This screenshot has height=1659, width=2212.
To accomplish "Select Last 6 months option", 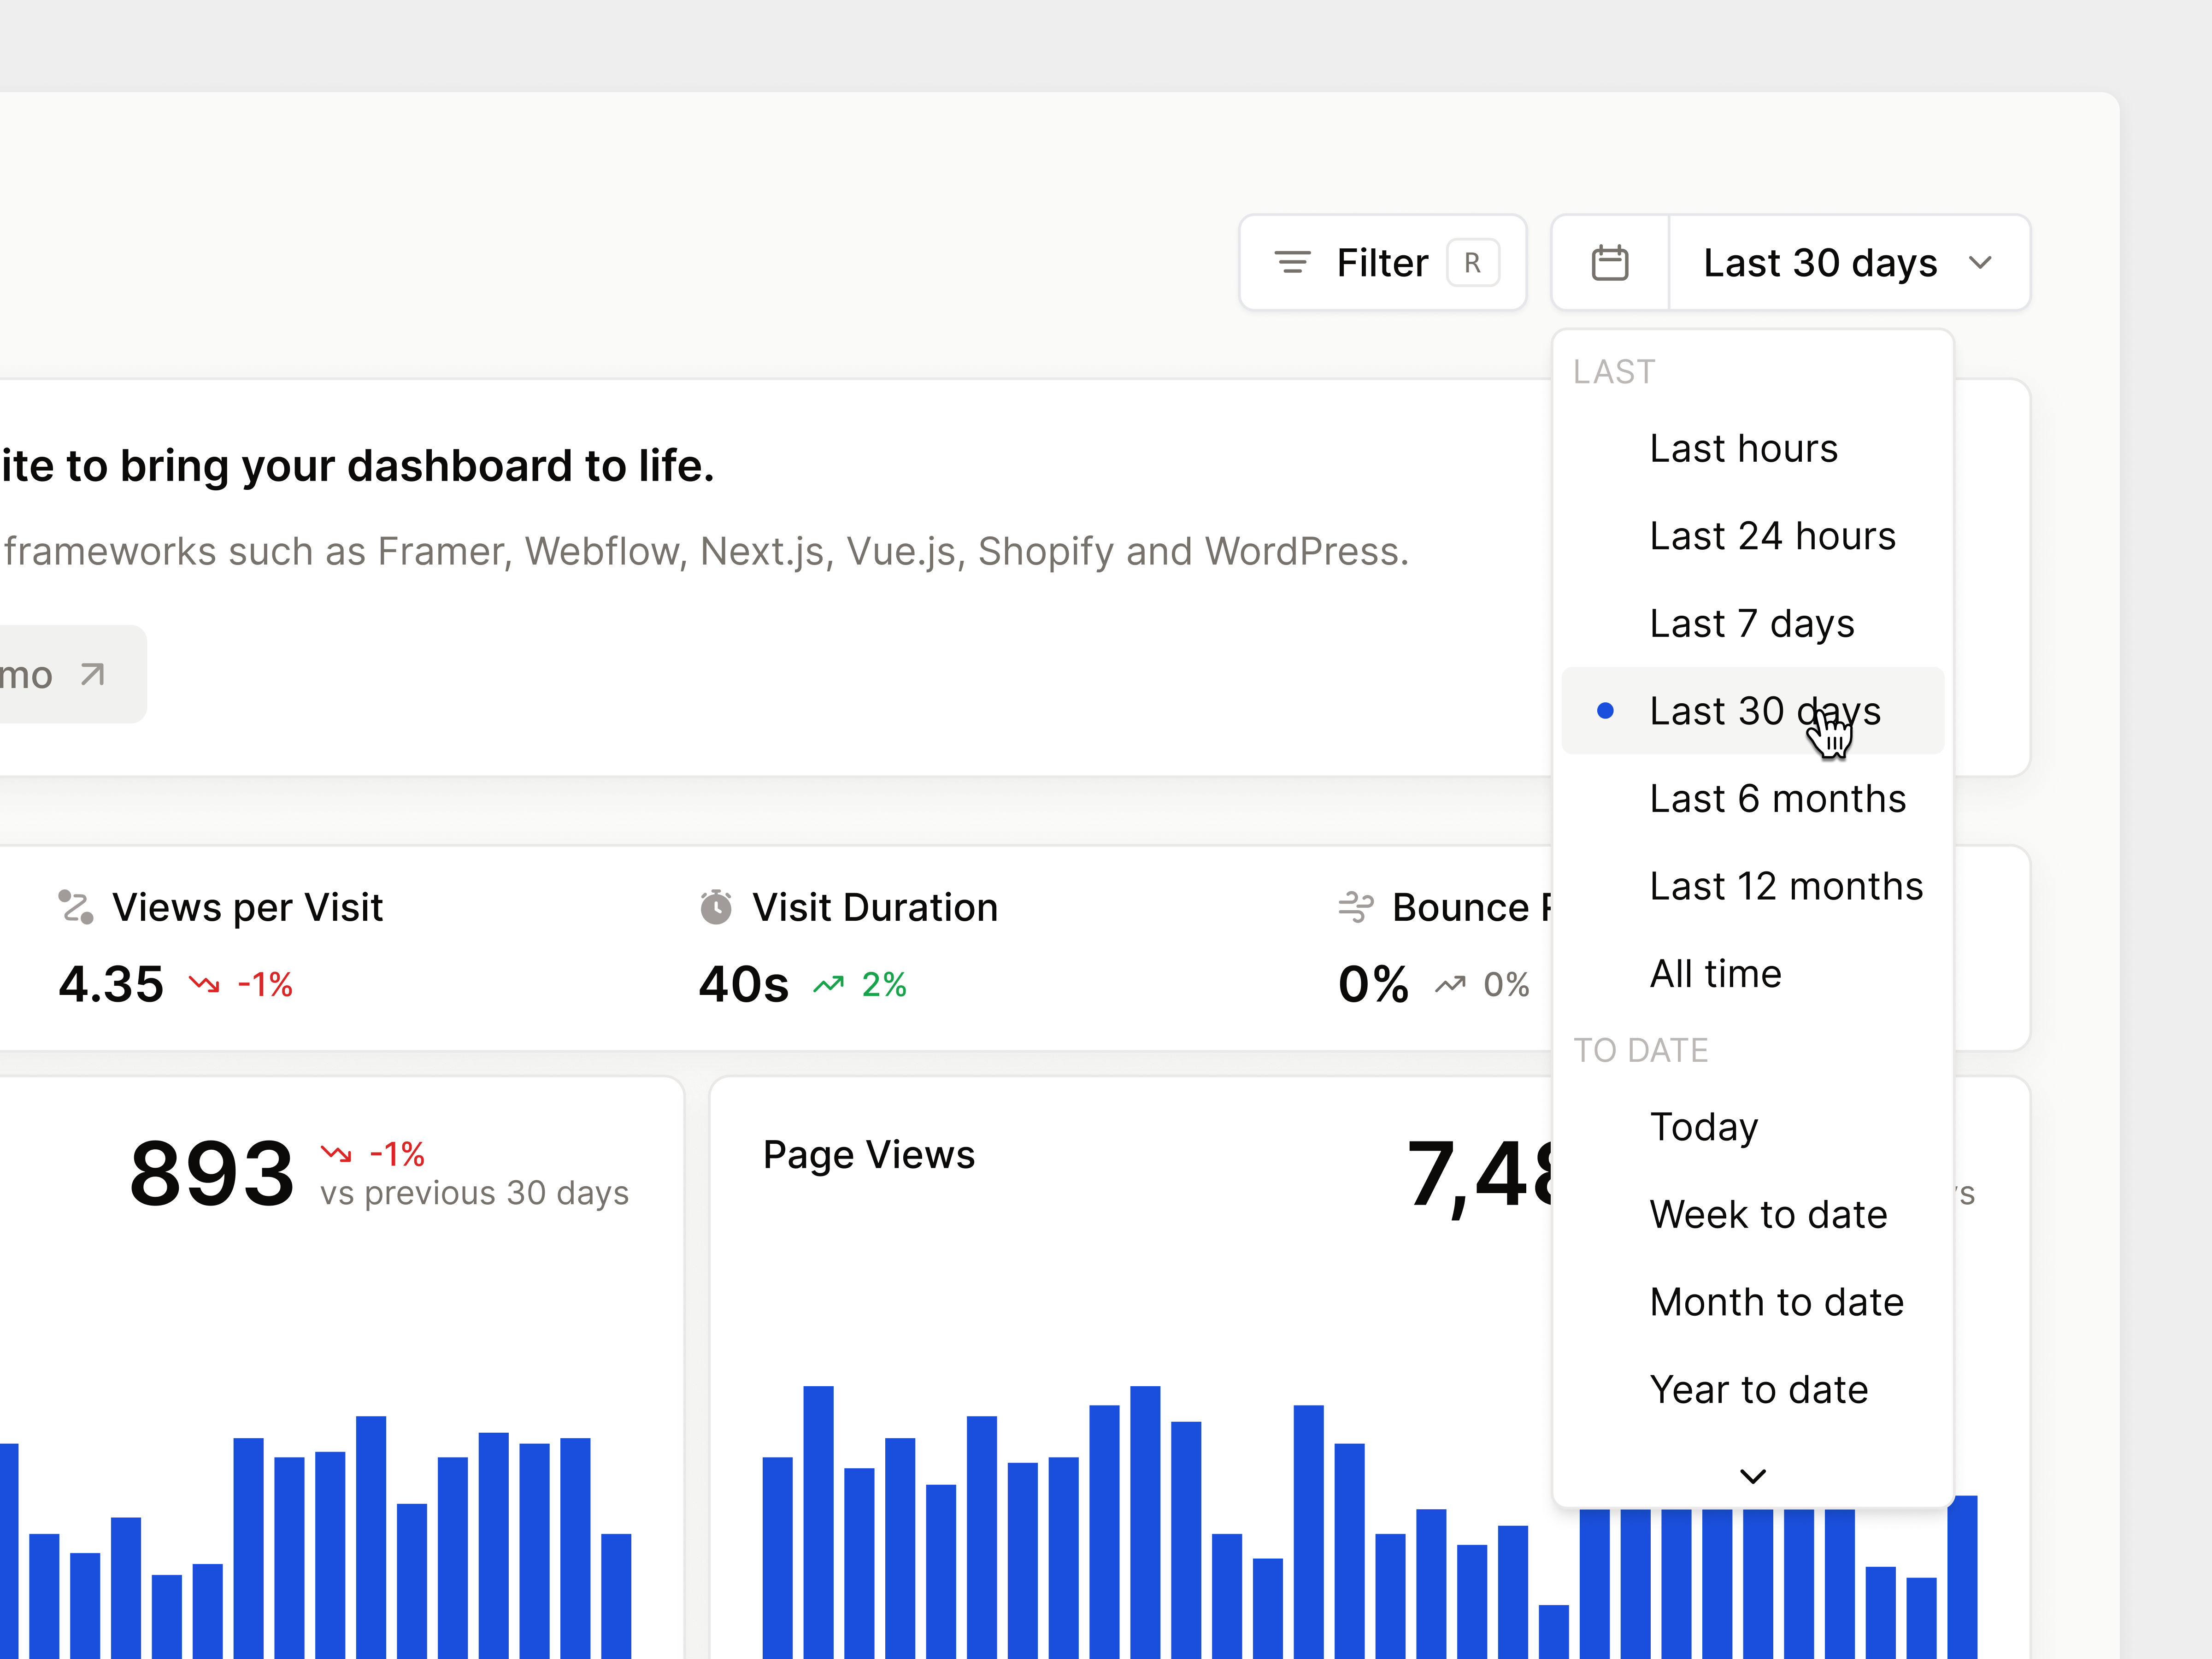I will (1753, 798).
